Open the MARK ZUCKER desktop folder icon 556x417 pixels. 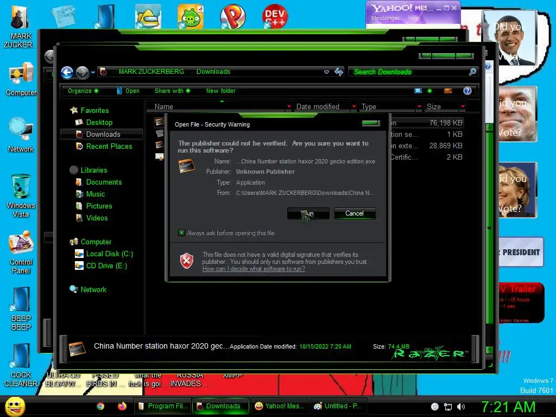tap(20, 27)
